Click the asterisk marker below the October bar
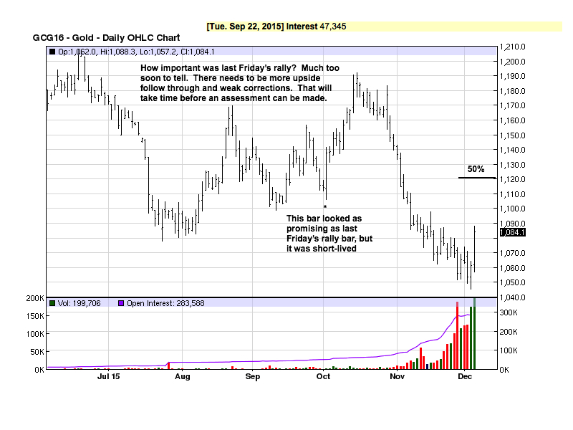573x430 pixels. pos(325,206)
